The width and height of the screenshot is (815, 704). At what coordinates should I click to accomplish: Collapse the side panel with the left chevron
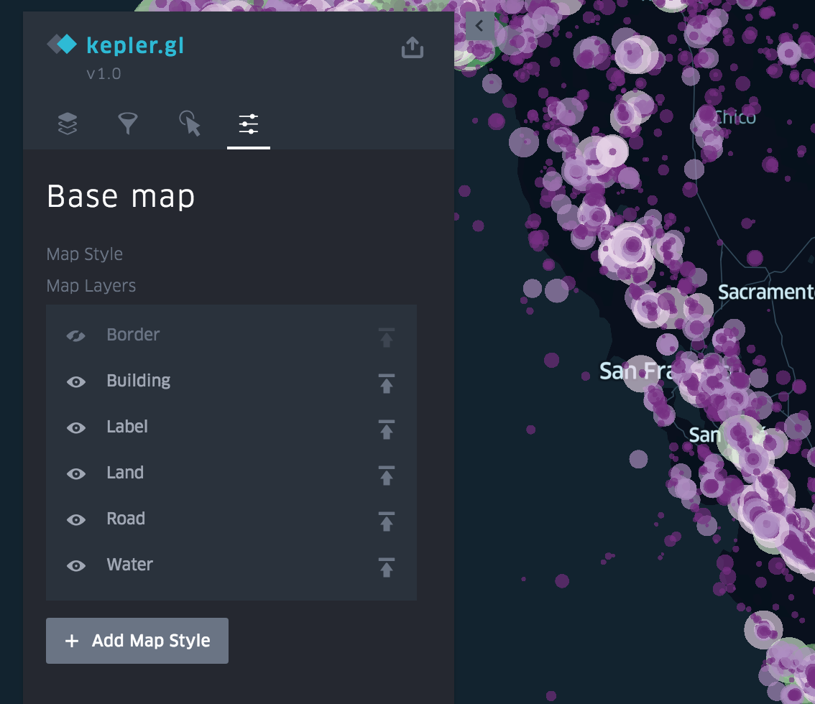pos(479,26)
